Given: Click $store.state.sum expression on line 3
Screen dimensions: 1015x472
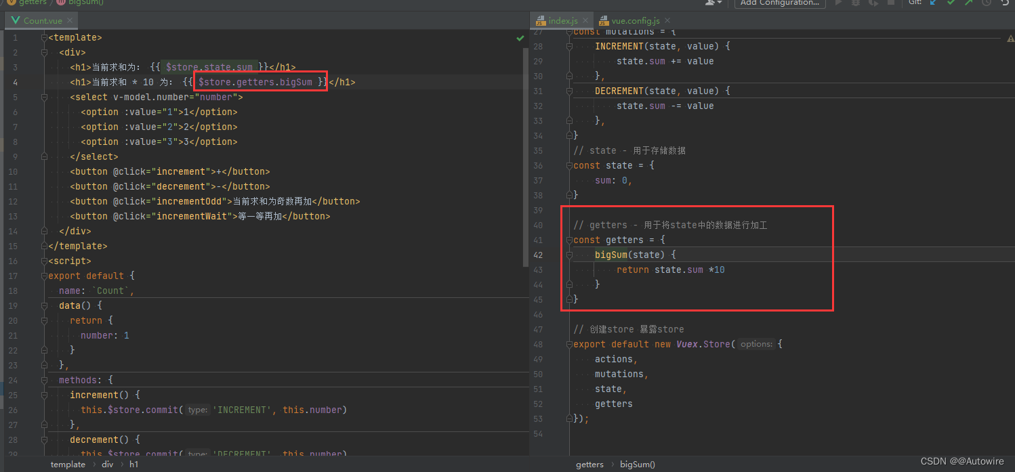Looking at the screenshot, I should tap(209, 68).
